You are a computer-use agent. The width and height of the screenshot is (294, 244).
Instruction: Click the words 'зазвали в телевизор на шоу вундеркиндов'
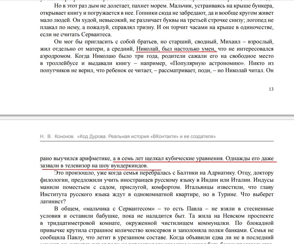click(94, 166)
